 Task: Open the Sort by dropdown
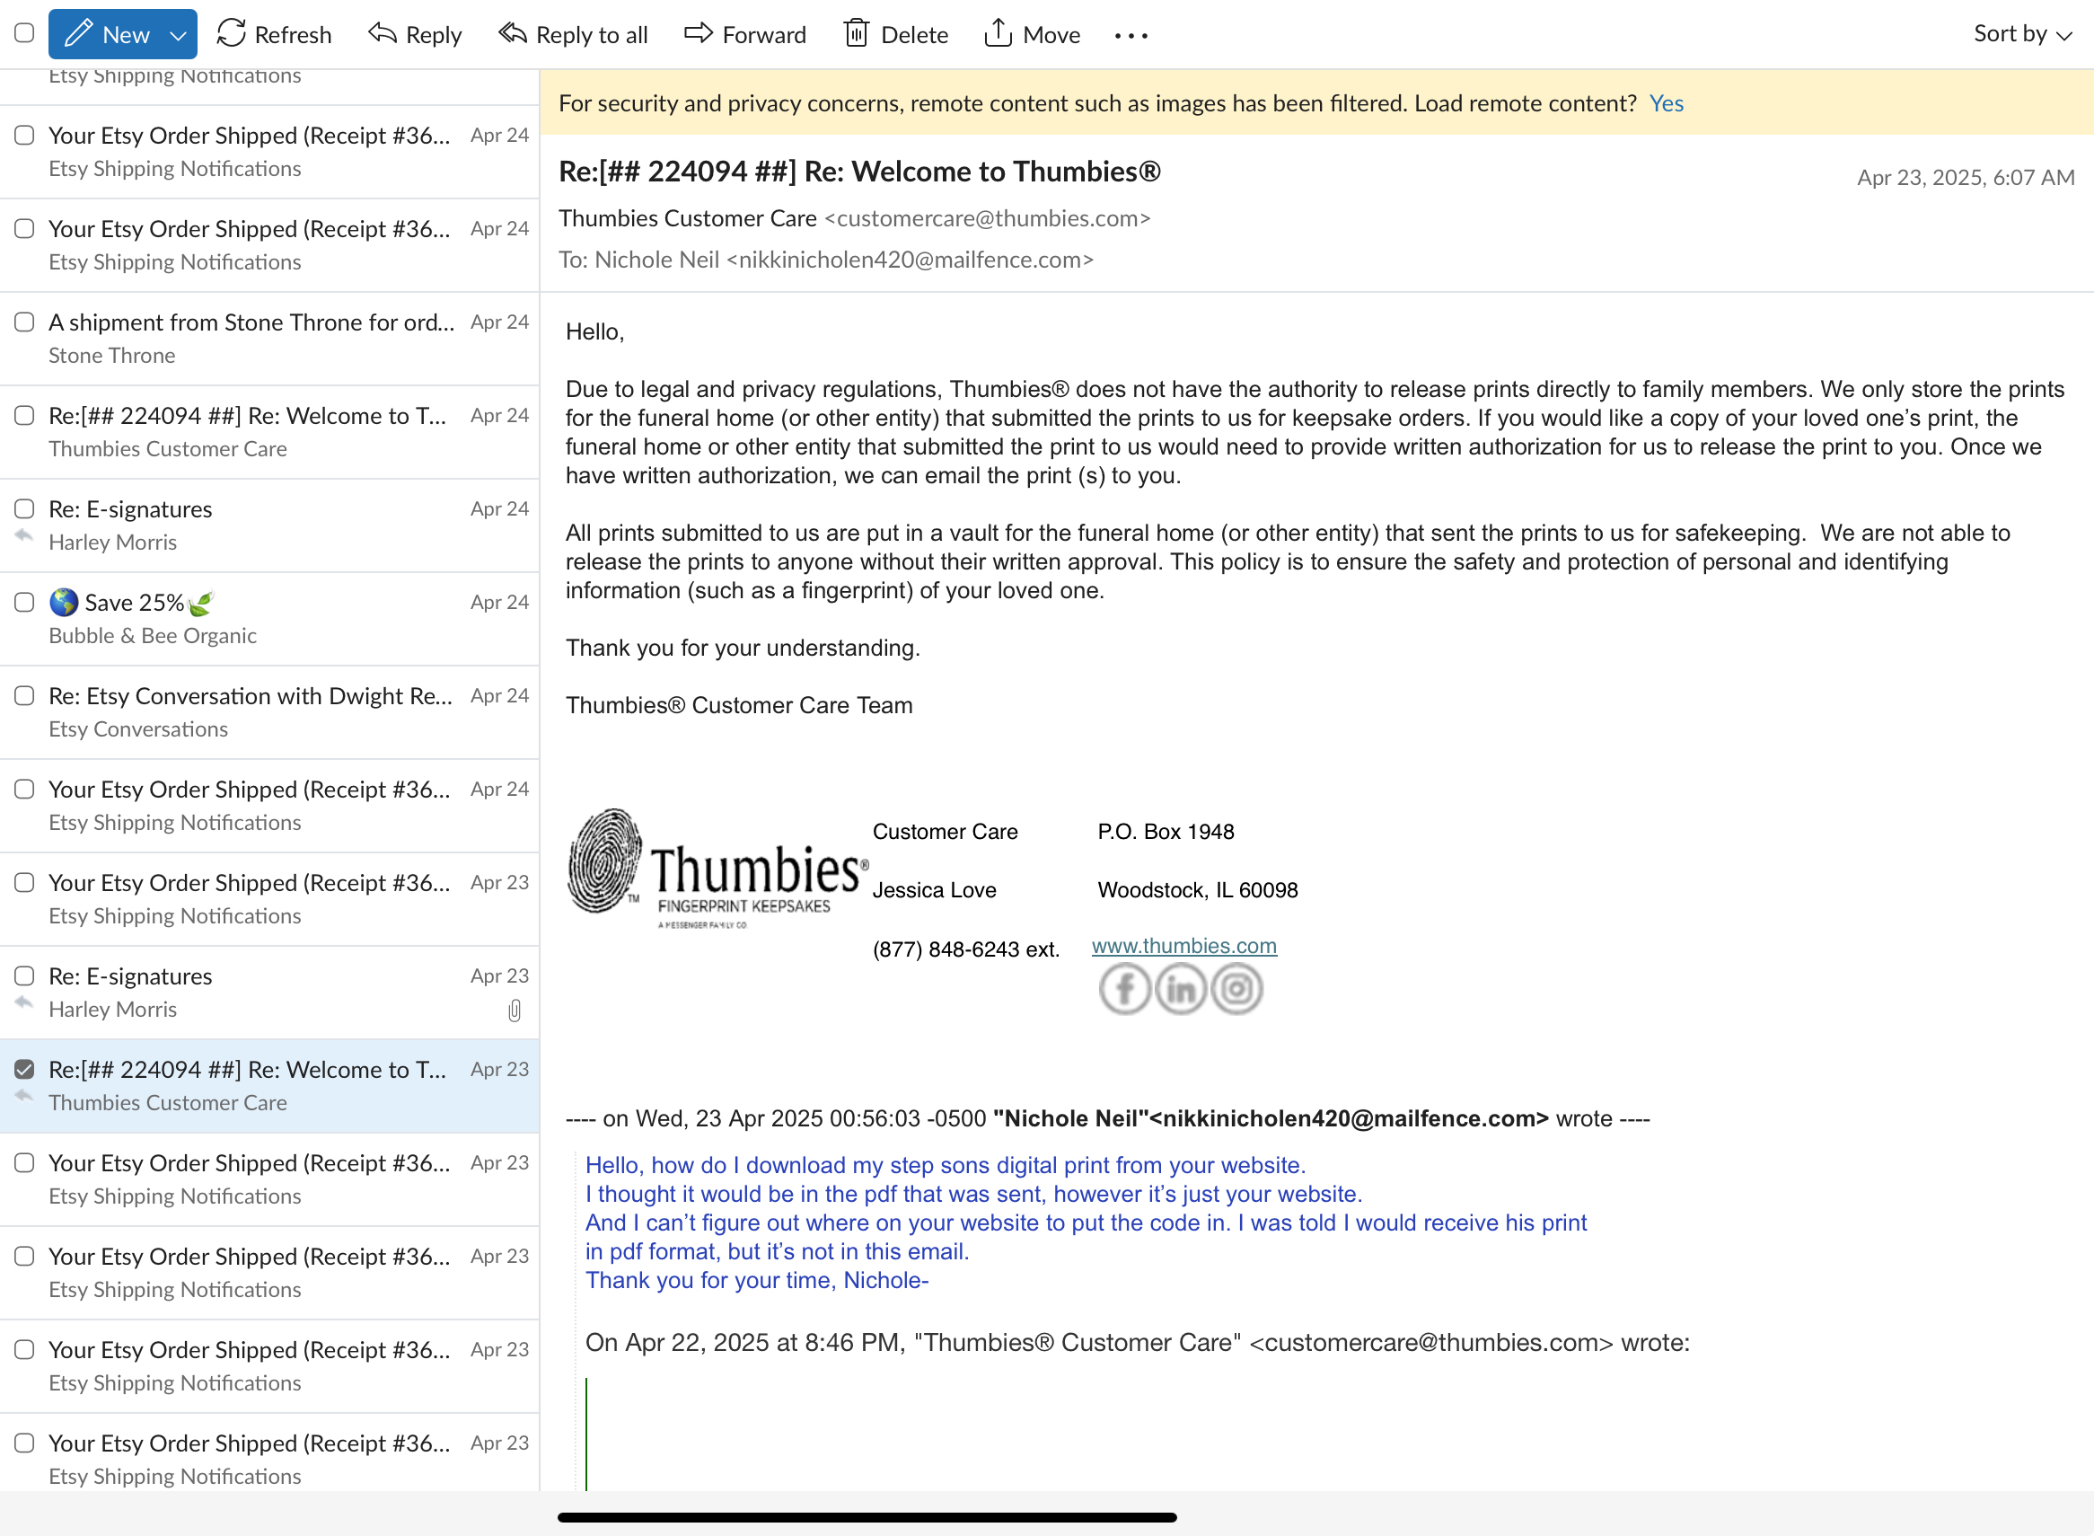[2022, 34]
